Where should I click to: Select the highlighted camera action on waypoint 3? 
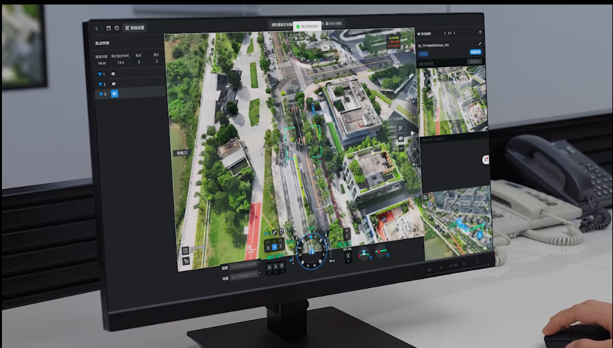click(x=115, y=94)
